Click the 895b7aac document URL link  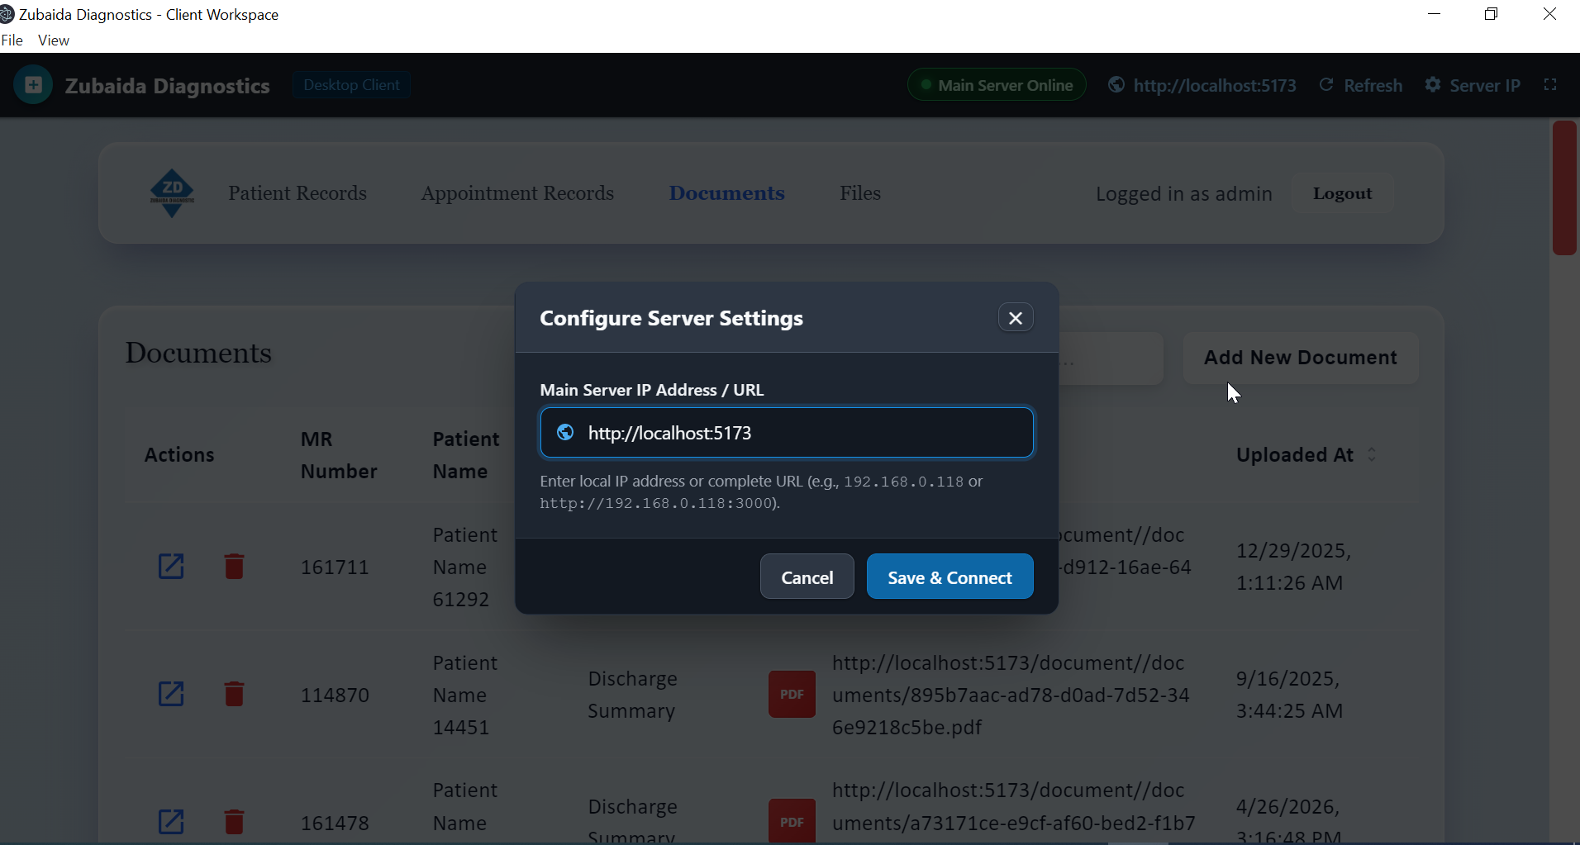coord(1011,695)
